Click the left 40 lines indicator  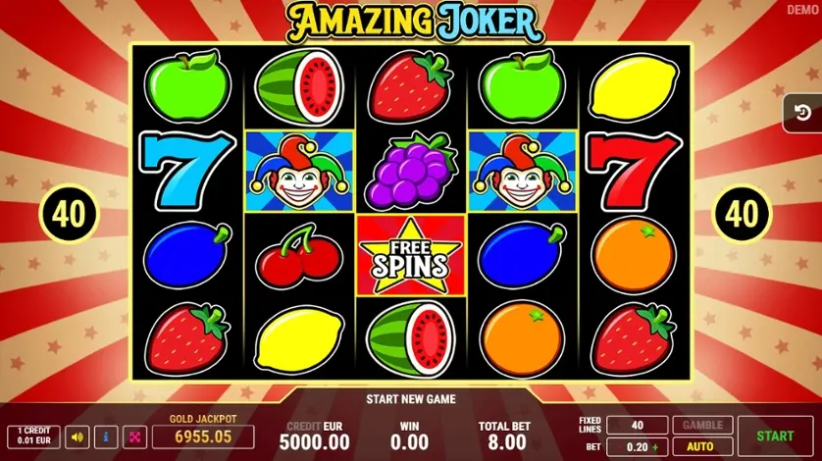pos(69,214)
